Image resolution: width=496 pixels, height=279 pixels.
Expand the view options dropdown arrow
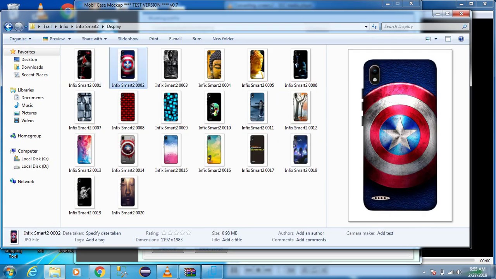coord(436,39)
